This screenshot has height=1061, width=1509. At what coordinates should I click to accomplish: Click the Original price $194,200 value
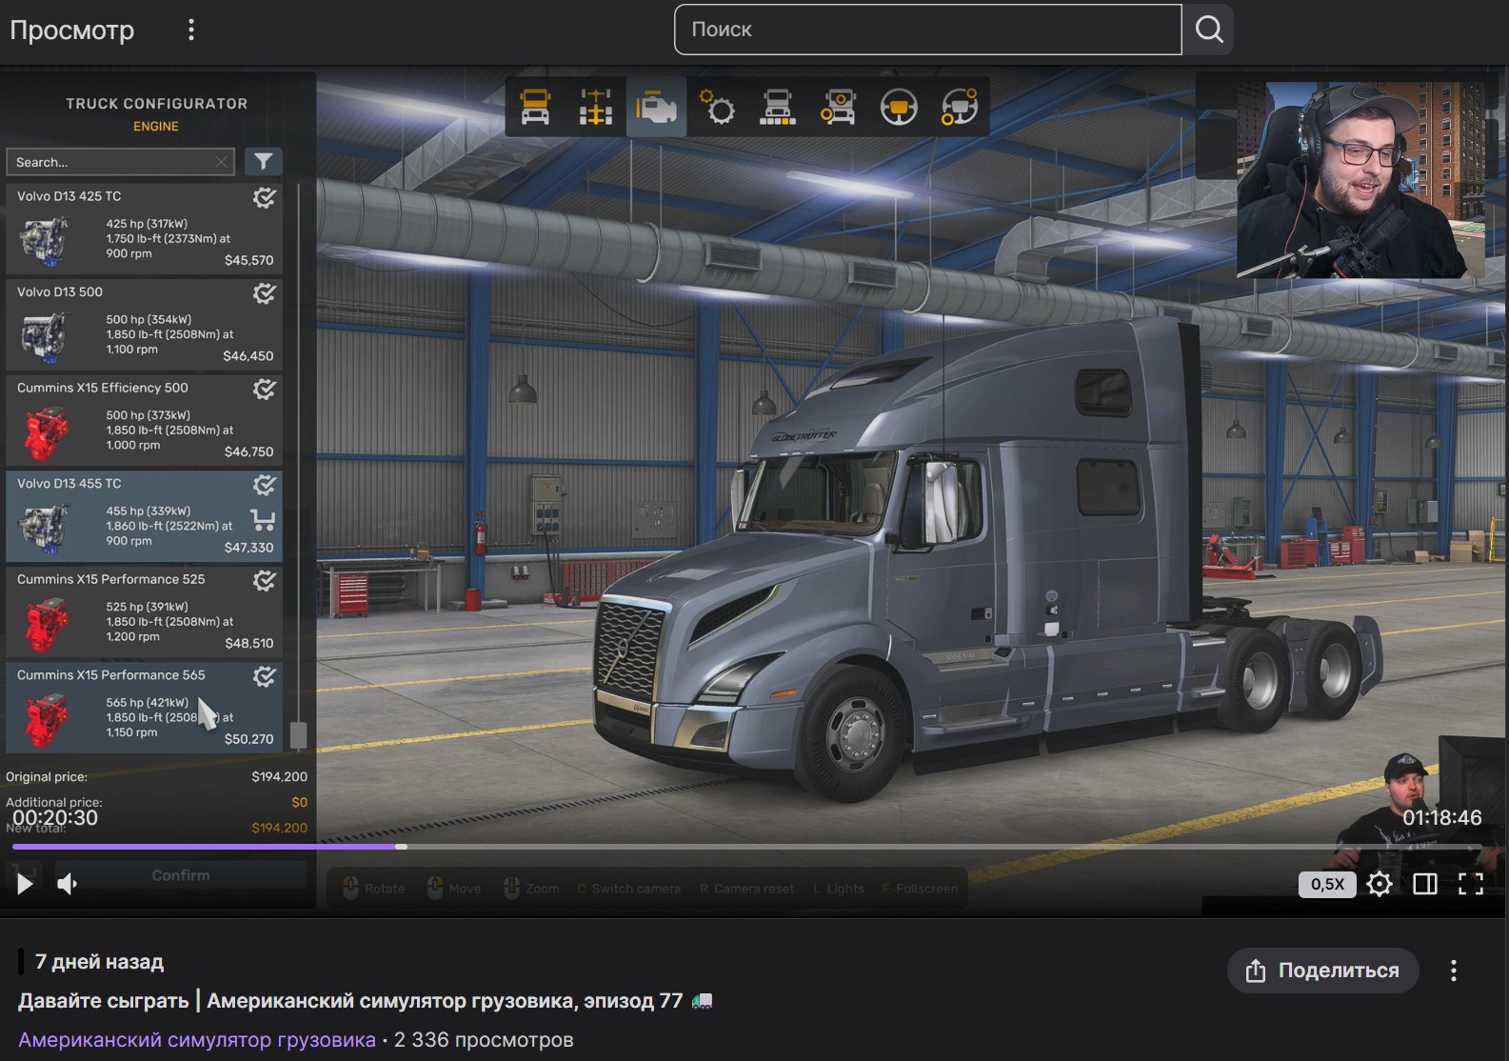tap(279, 777)
